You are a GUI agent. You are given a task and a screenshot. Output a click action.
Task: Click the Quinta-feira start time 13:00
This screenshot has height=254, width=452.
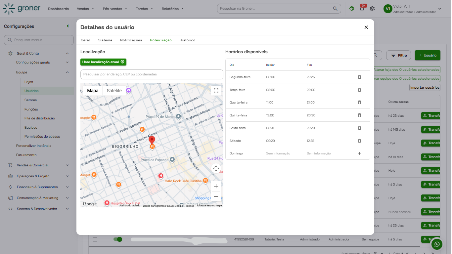[x=270, y=115]
